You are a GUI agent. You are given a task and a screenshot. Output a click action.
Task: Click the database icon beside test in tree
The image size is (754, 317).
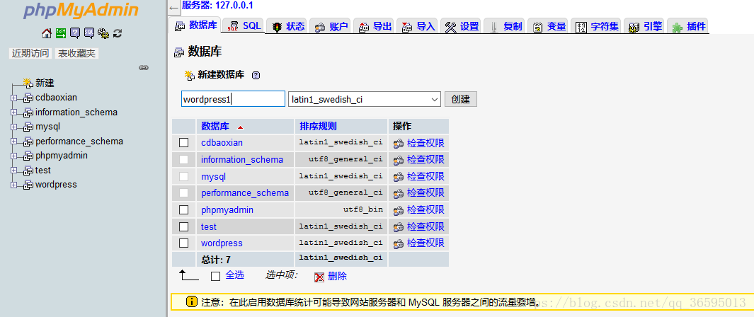point(28,171)
